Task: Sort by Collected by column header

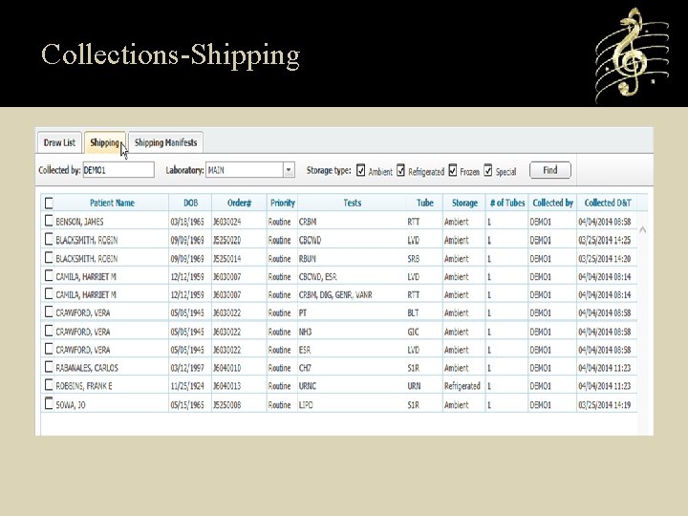Action: coord(552,203)
